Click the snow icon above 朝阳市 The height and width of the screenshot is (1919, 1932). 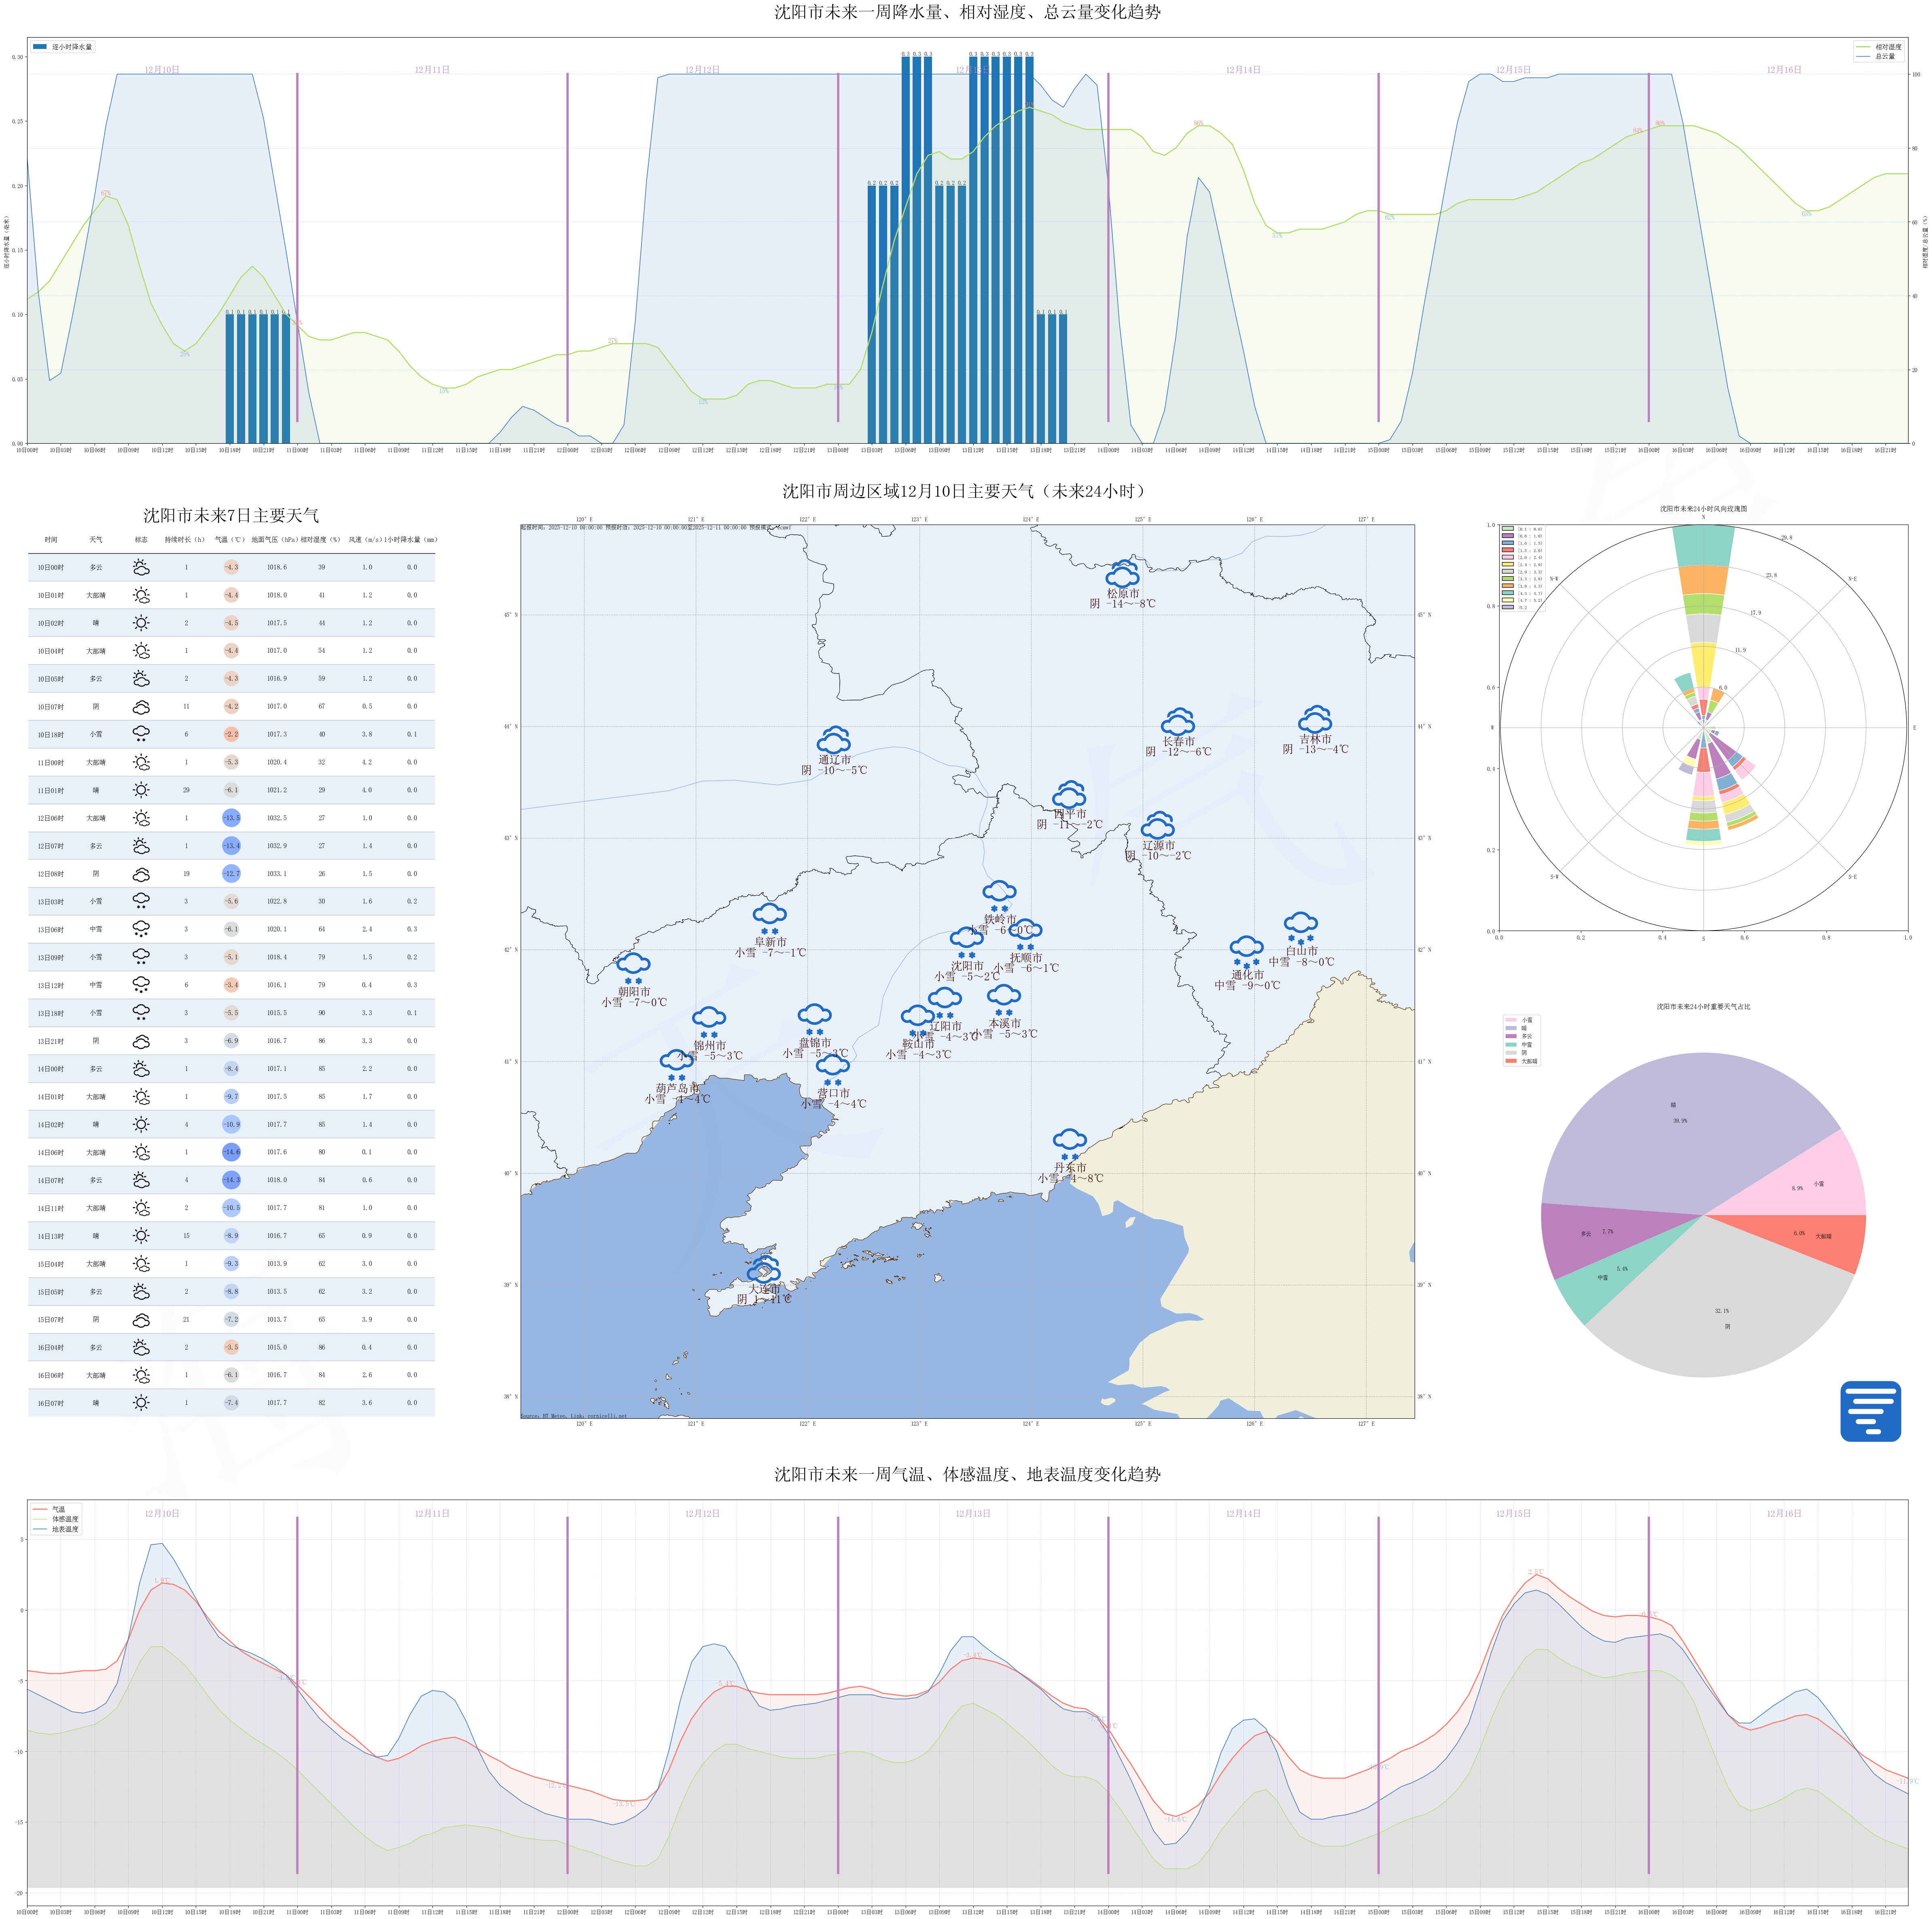[x=633, y=968]
